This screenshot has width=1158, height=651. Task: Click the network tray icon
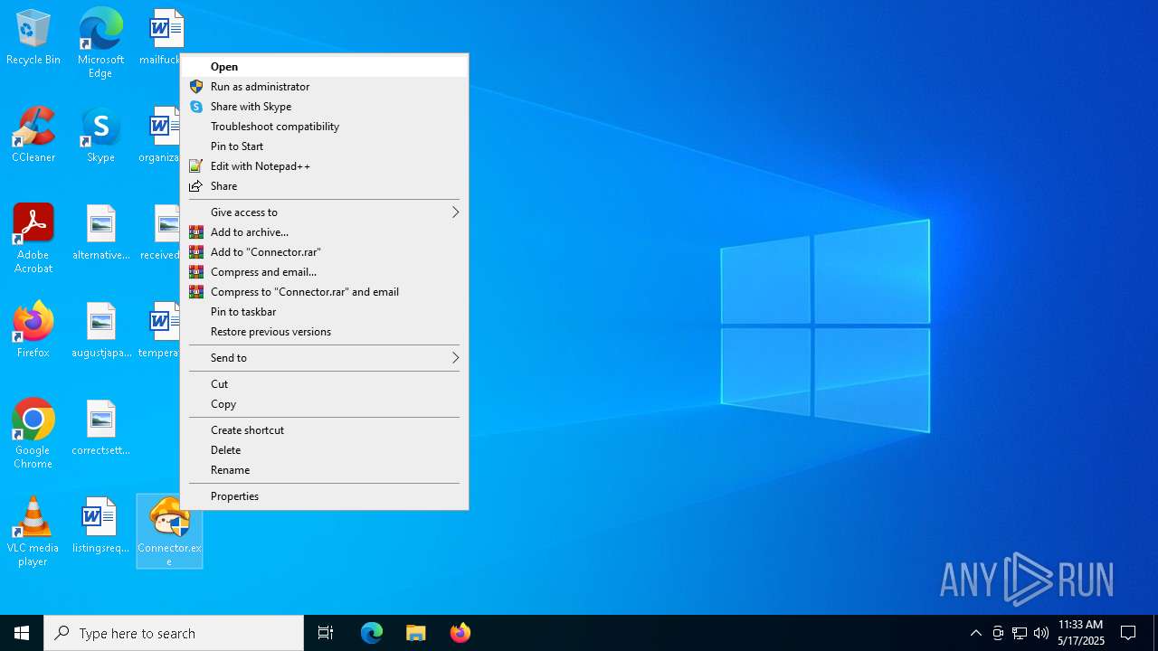click(x=1020, y=633)
